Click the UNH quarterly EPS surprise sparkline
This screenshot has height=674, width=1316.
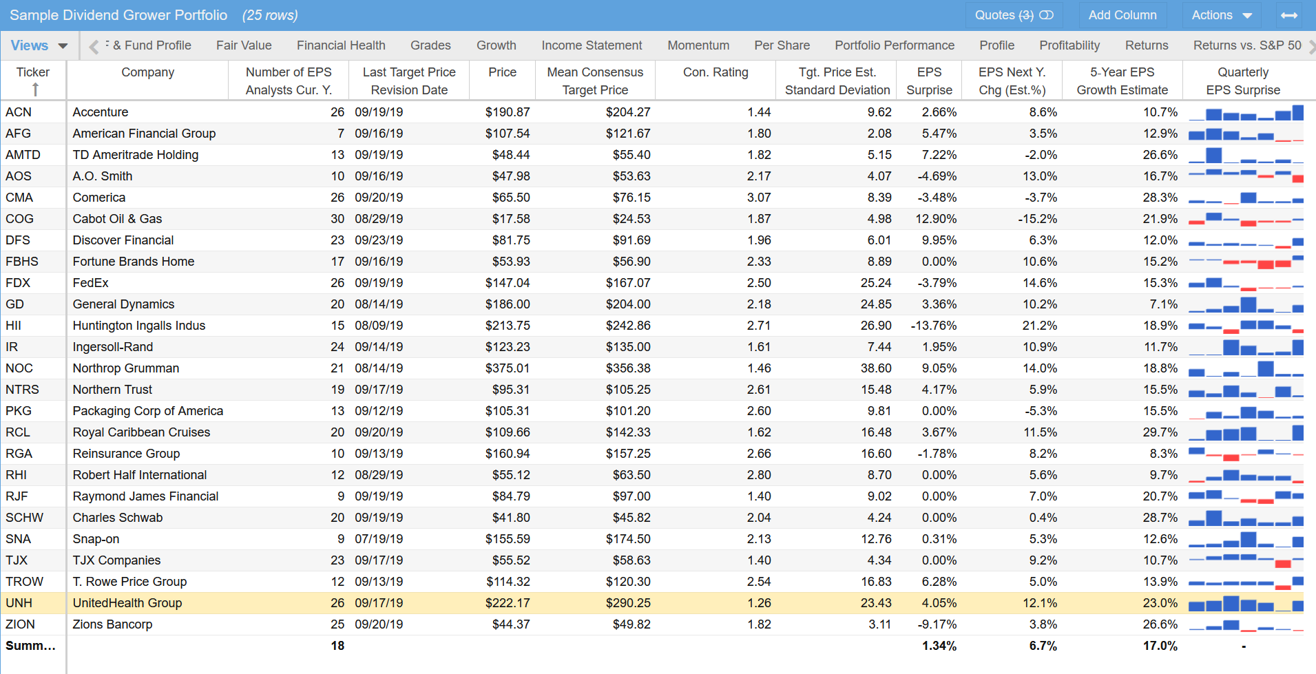(1246, 603)
